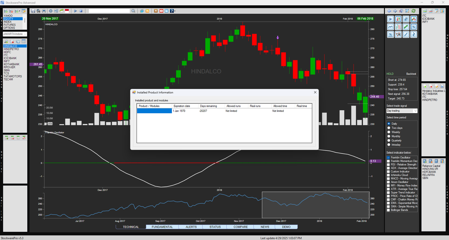The image size is (449, 240).
Task: Switch to the FUNDAMENTAL tab
Action: click(x=162, y=227)
